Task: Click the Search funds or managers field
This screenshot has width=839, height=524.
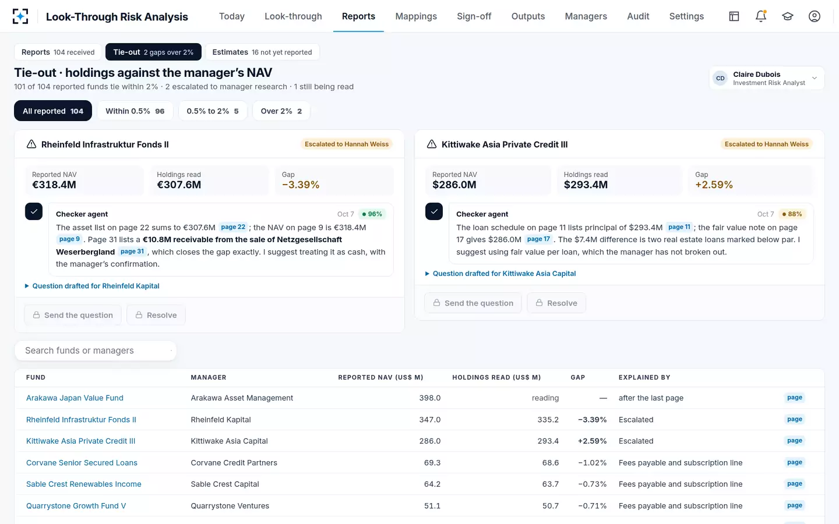Action: 96,350
